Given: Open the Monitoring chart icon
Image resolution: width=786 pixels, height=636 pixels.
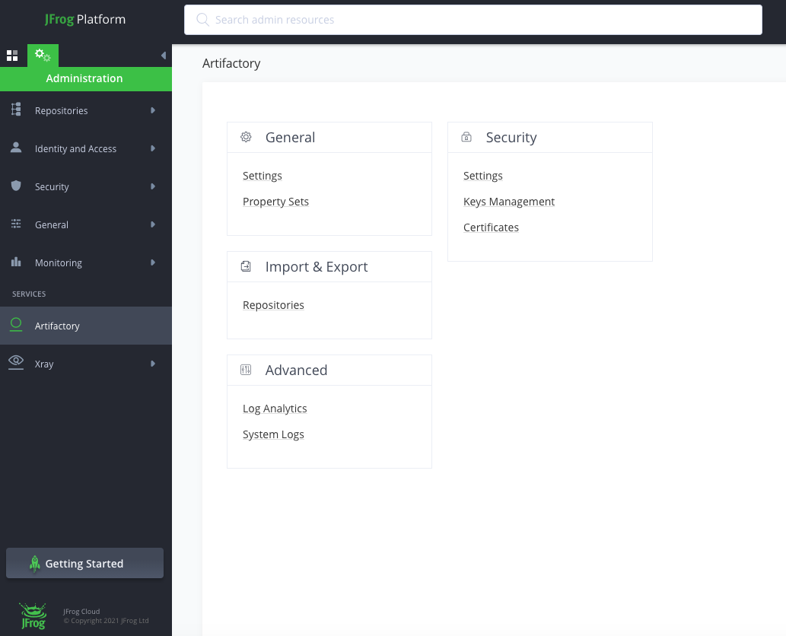Looking at the screenshot, I should (x=15, y=262).
